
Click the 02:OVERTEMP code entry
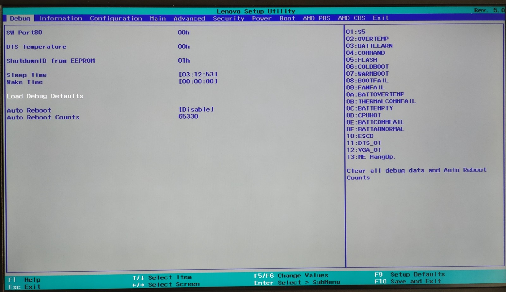(x=367, y=39)
